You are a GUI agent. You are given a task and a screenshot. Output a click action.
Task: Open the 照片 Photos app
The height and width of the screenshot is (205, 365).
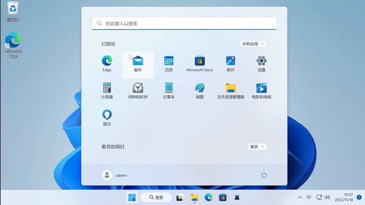pyautogui.click(x=230, y=64)
